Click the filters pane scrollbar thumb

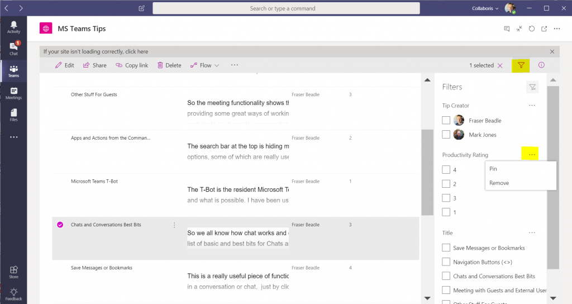click(x=553, y=178)
